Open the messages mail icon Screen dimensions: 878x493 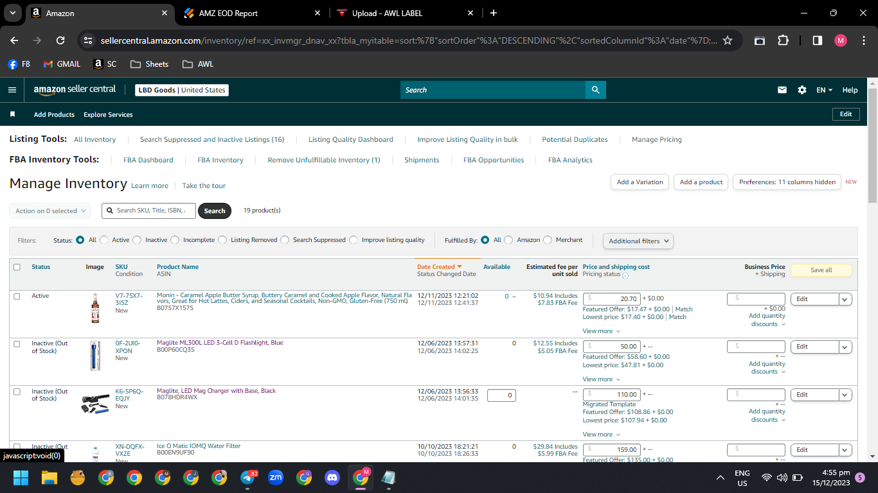coord(782,90)
